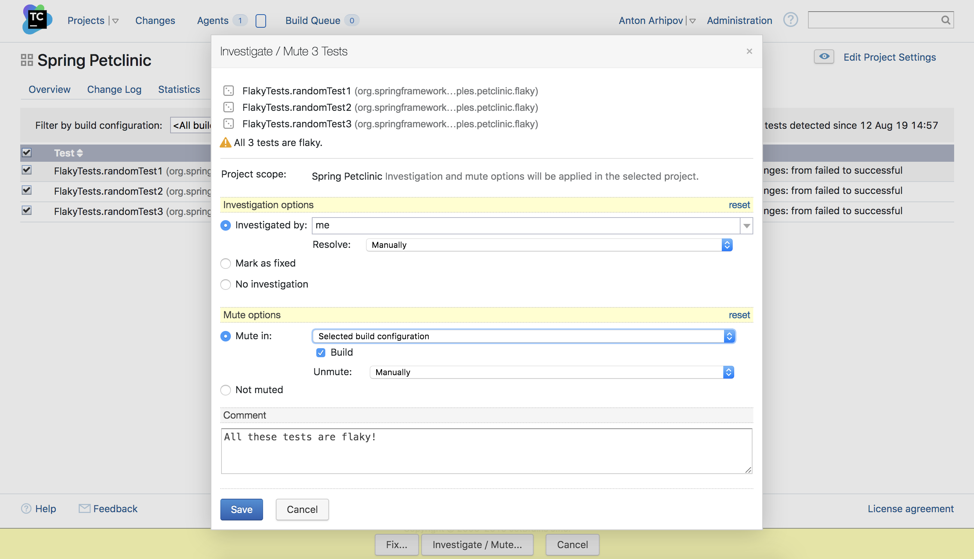
Task: Click the Investigate / Mute... bottom button
Action: tap(477, 545)
